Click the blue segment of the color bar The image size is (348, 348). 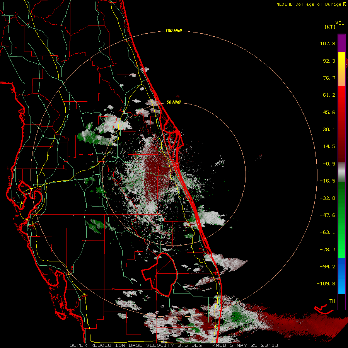click(x=341, y=276)
